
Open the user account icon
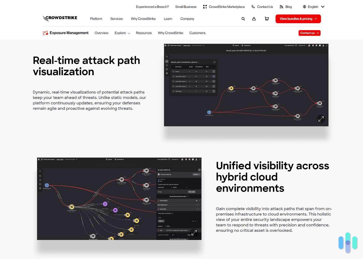(x=254, y=19)
